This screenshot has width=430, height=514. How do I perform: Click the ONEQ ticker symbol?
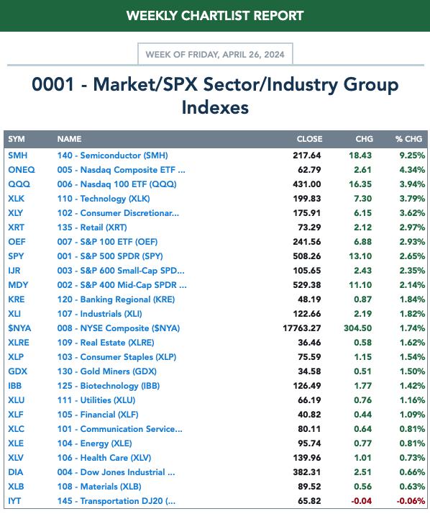(22, 170)
